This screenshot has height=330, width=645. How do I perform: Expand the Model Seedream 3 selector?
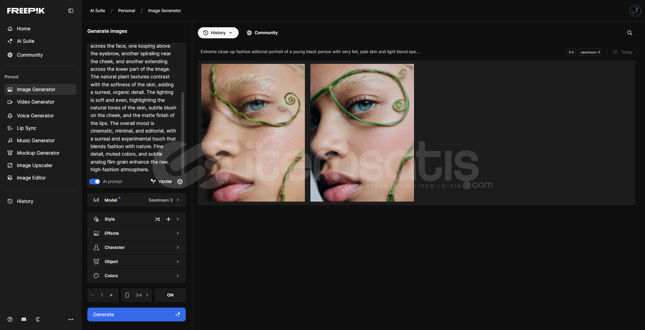click(x=136, y=200)
